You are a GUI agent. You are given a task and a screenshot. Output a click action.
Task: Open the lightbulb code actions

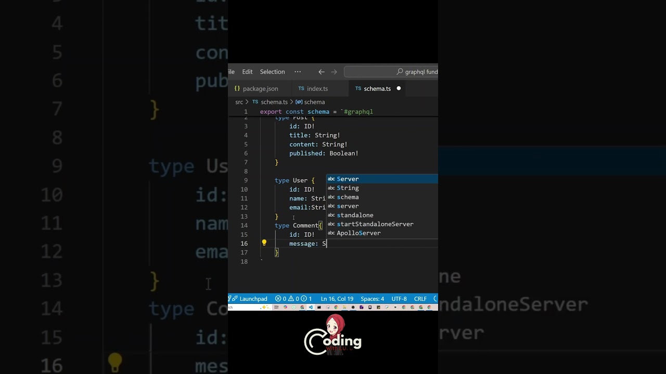(x=264, y=243)
